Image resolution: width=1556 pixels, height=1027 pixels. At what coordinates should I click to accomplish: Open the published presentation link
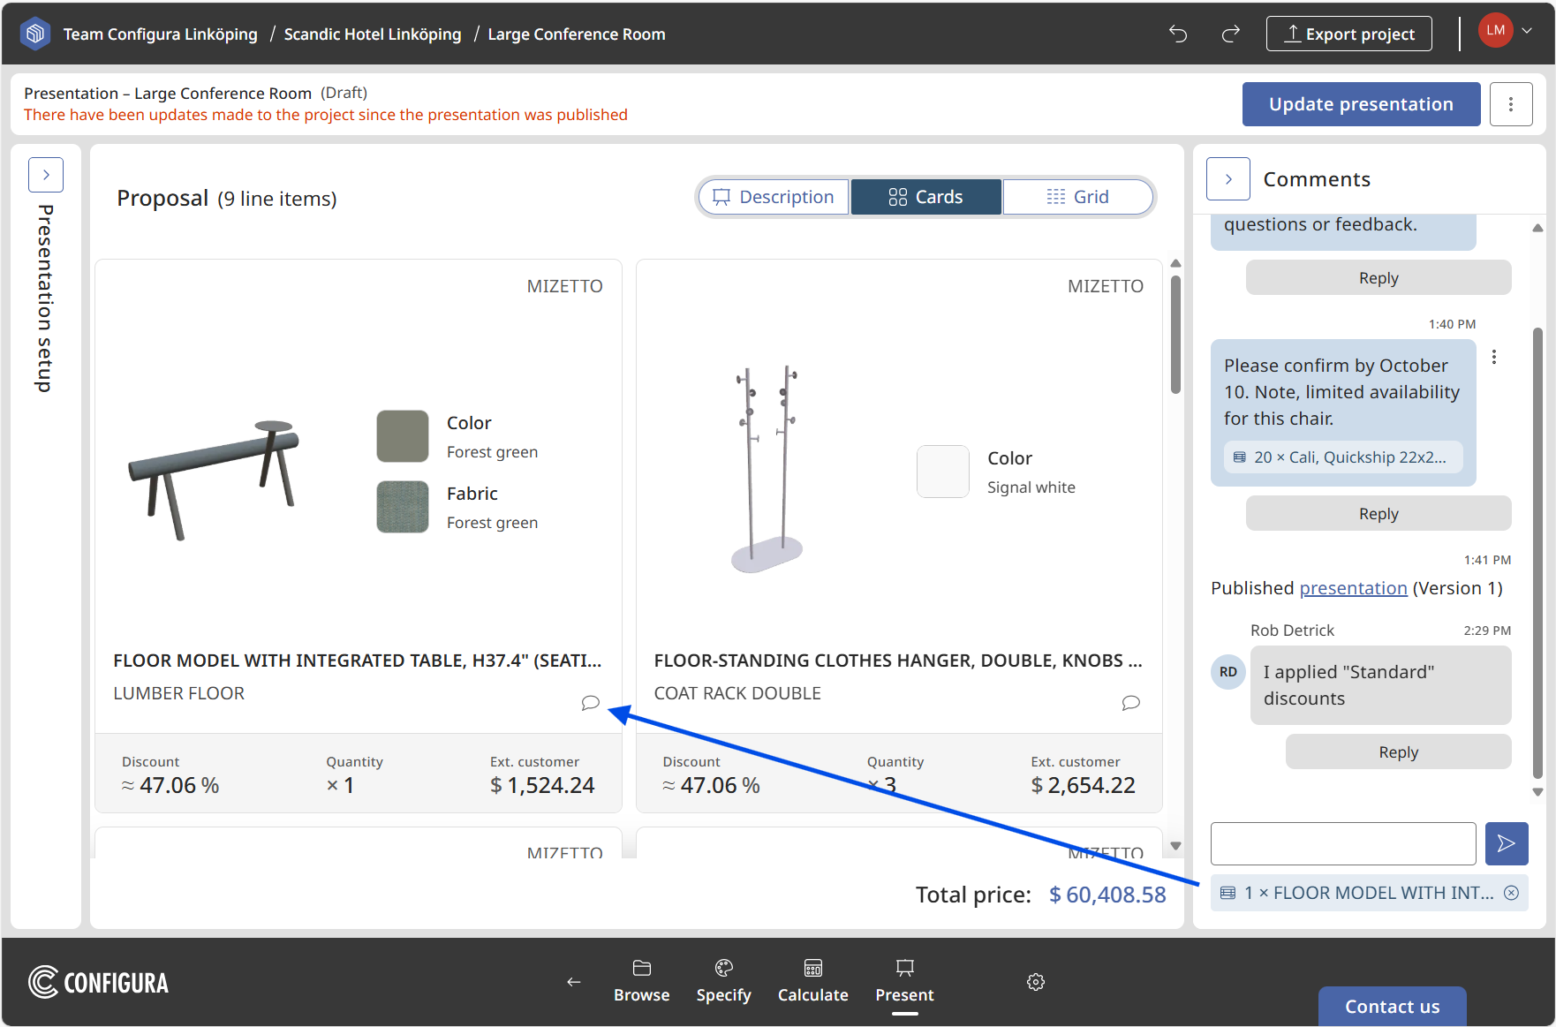(x=1353, y=588)
